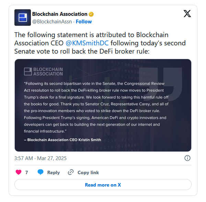Click the tweet text about DeFi broker rule
The height and width of the screenshot is (202, 206).
coord(100,43)
